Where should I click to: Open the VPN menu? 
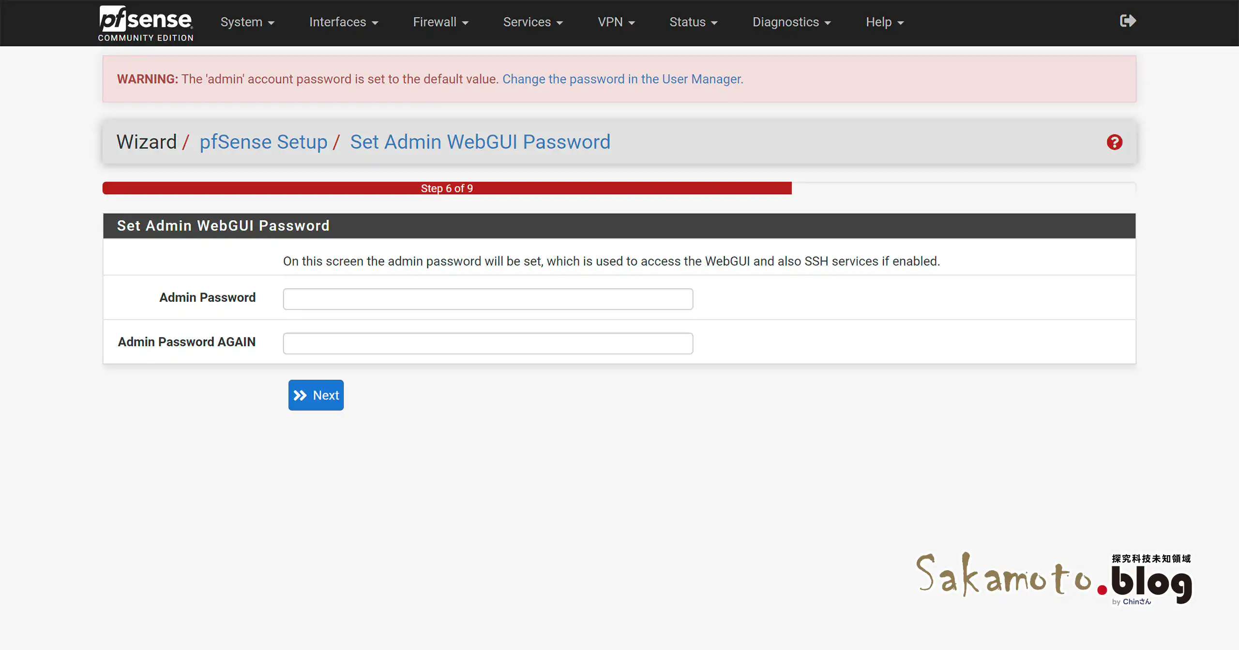(x=616, y=22)
